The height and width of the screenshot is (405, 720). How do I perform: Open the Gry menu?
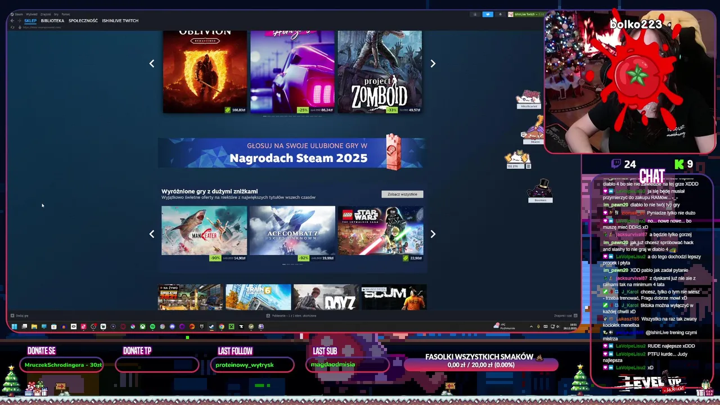[56, 14]
